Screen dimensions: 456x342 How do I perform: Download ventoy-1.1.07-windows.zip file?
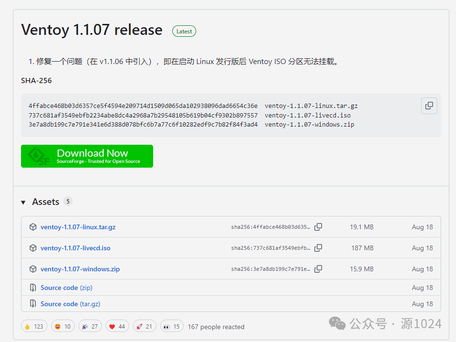(x=80, y=269)
